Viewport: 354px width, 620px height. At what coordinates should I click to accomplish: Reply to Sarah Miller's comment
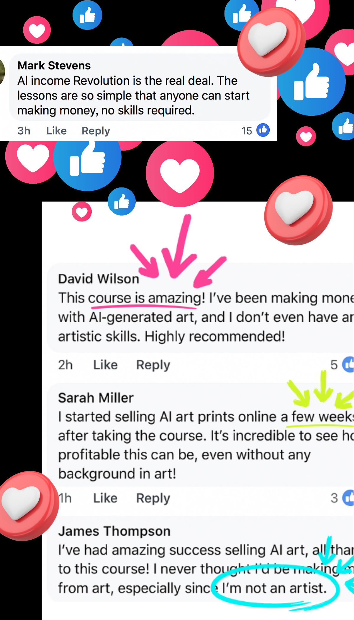coord(153,498)
